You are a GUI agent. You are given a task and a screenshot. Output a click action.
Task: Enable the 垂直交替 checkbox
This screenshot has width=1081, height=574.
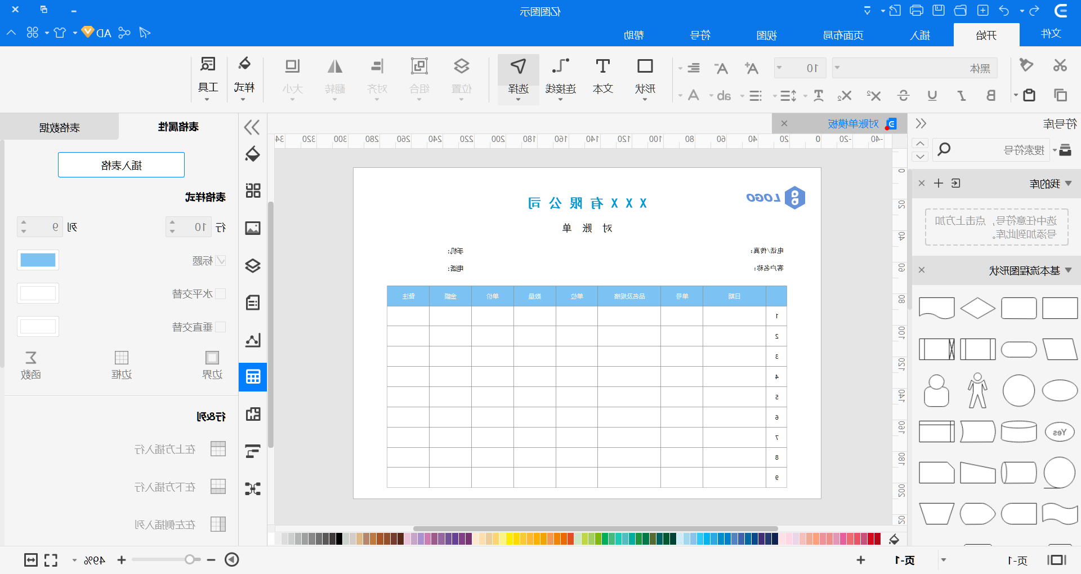221,327
